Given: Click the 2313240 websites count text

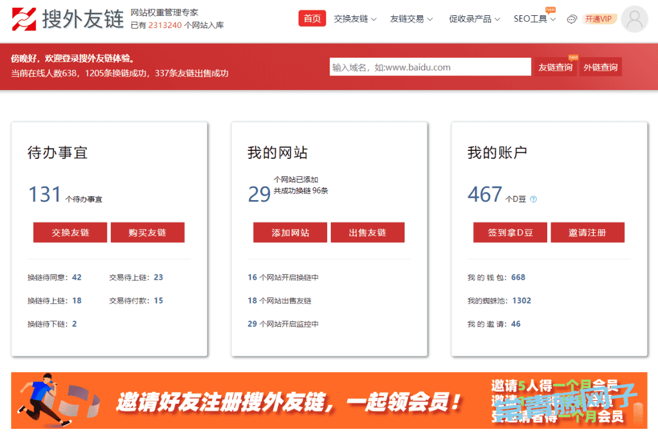Looking at the screenshot, I should (x=165, y=25).
